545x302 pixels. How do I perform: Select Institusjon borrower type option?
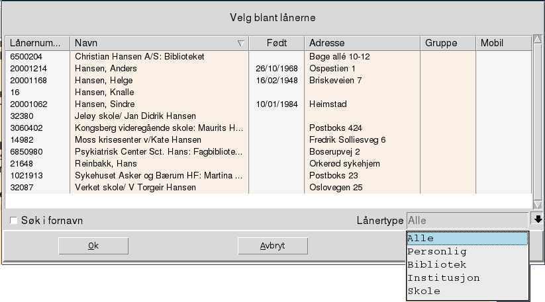[467, 278]
